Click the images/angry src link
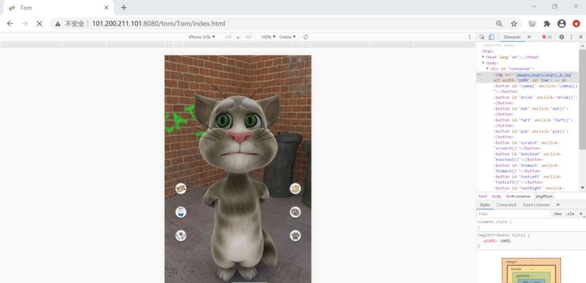This screenshot has height=283, width=586. tap(544, 75)
